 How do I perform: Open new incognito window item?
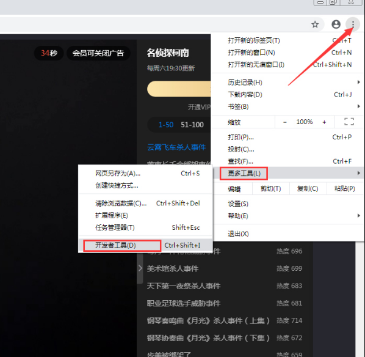(x=287, y=65)
